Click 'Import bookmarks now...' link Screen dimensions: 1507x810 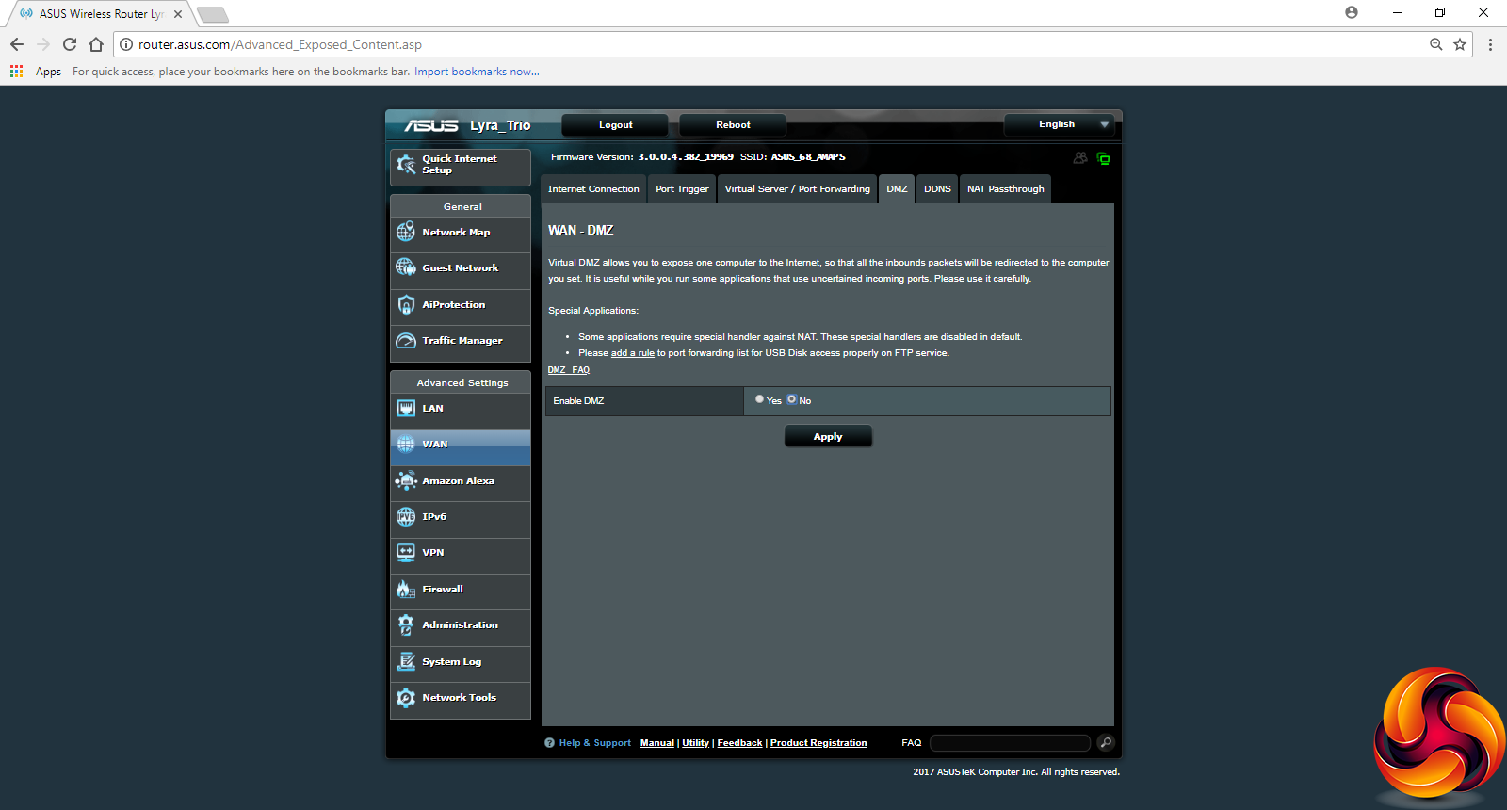(x=477, y=72)
